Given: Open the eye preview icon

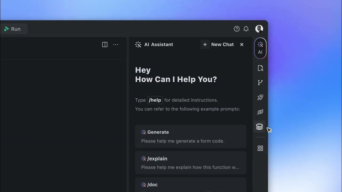Looking at the screenshot, I should (x=260, y=112).
